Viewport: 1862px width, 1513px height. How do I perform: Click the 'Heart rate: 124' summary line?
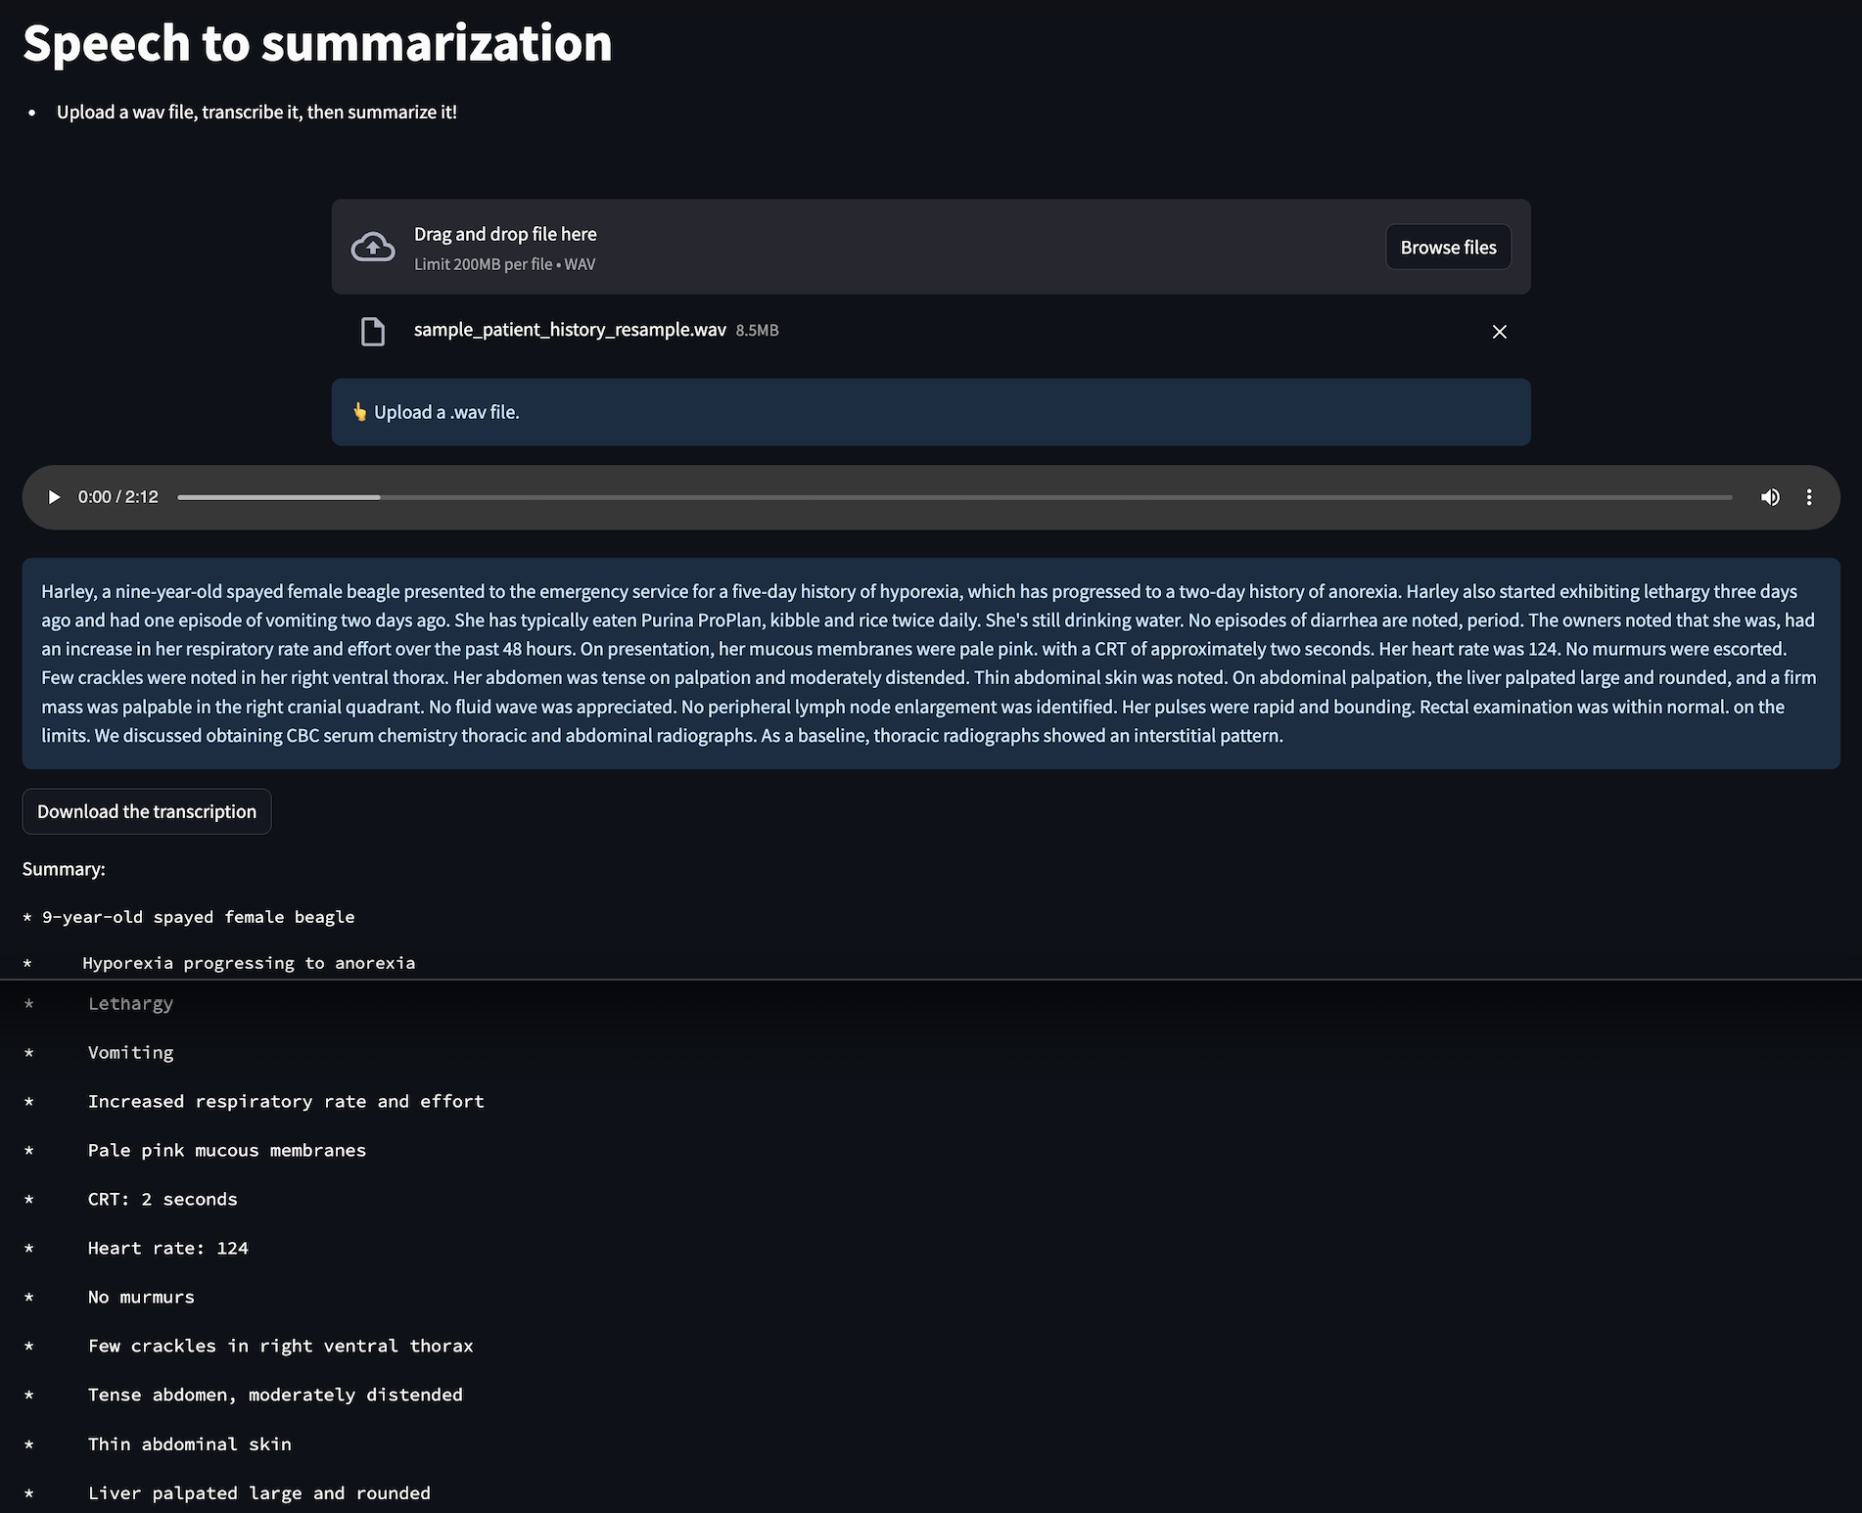[x=167, y=1248]
